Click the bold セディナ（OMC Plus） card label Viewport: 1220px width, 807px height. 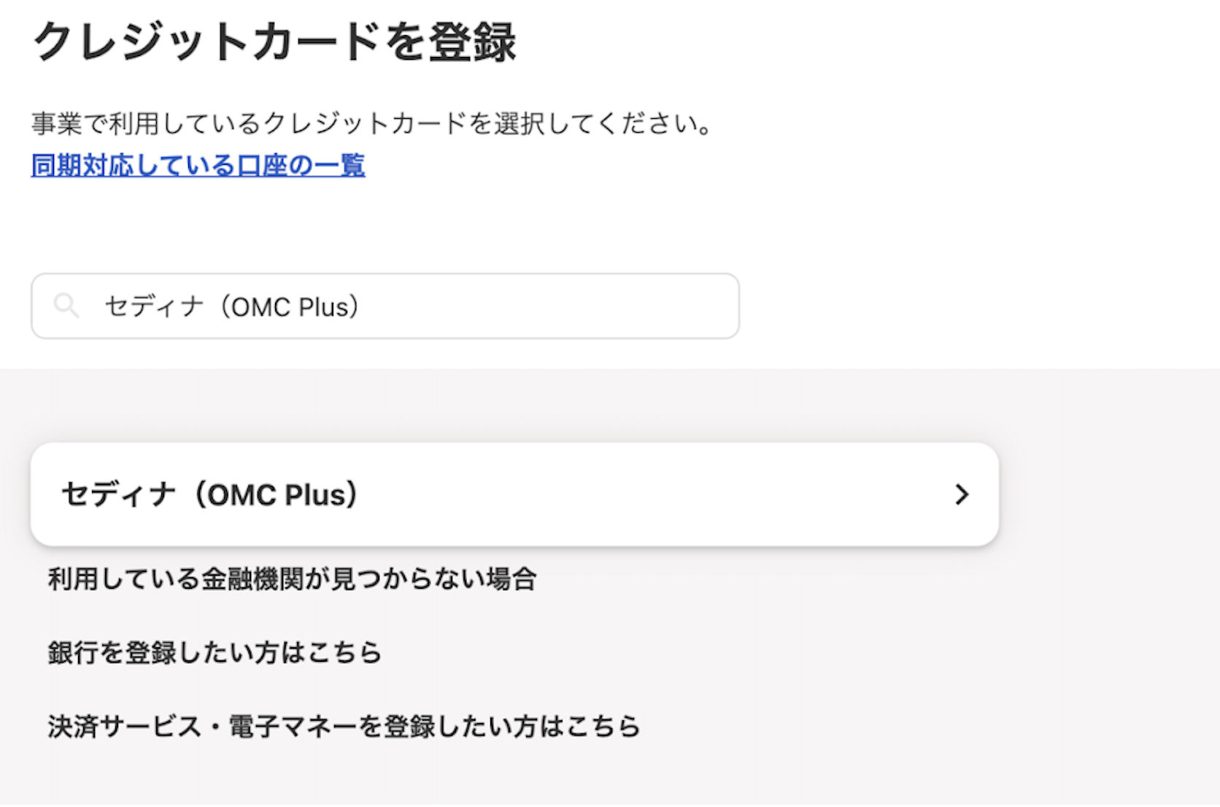click(210, 495)
